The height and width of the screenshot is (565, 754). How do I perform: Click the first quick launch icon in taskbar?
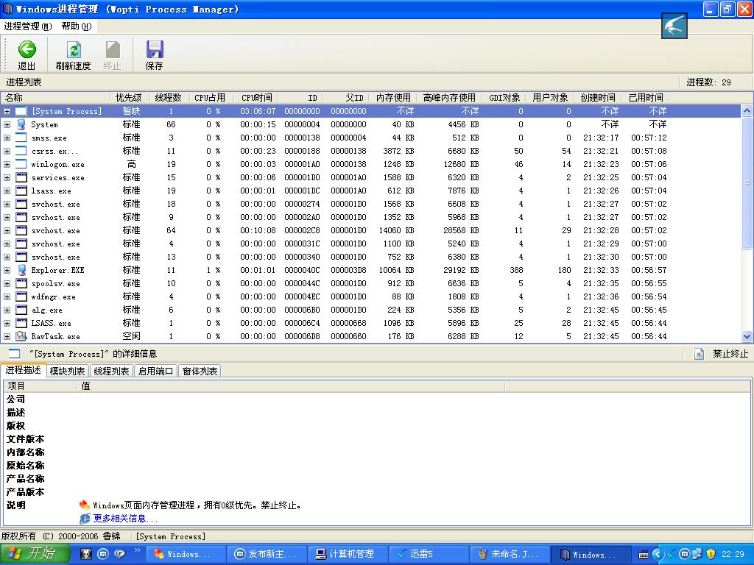click(x=85, y=554)
